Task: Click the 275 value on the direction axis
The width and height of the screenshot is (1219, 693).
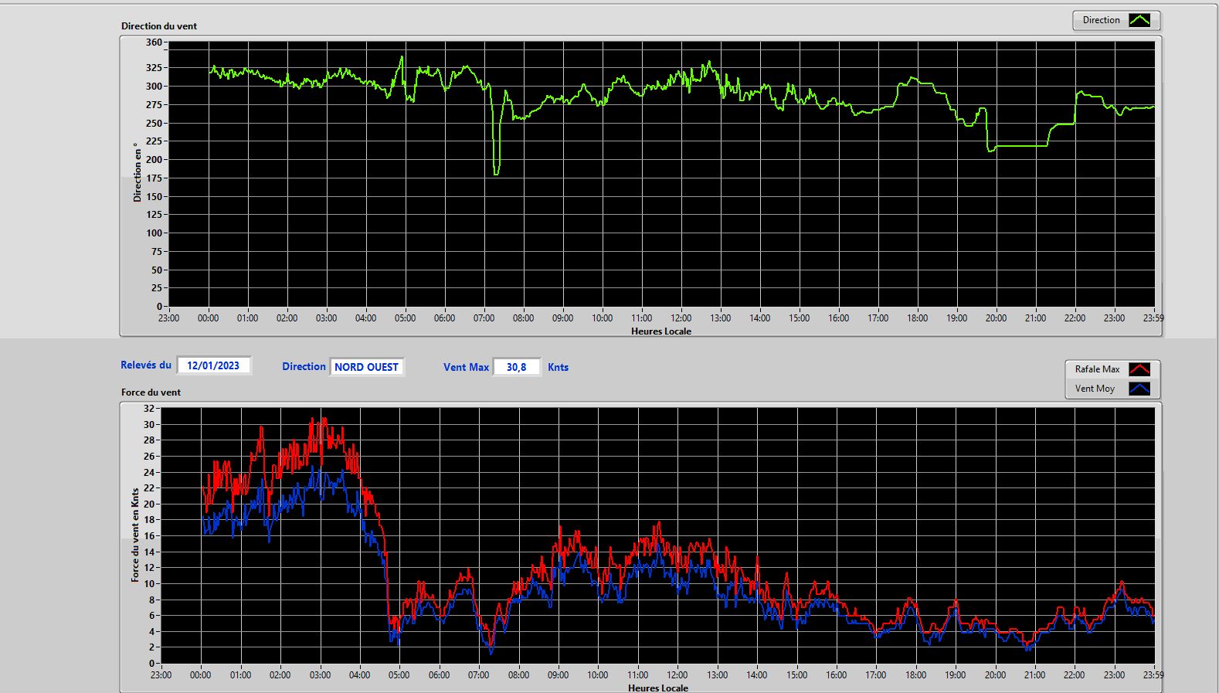Action: coord(154,104)
